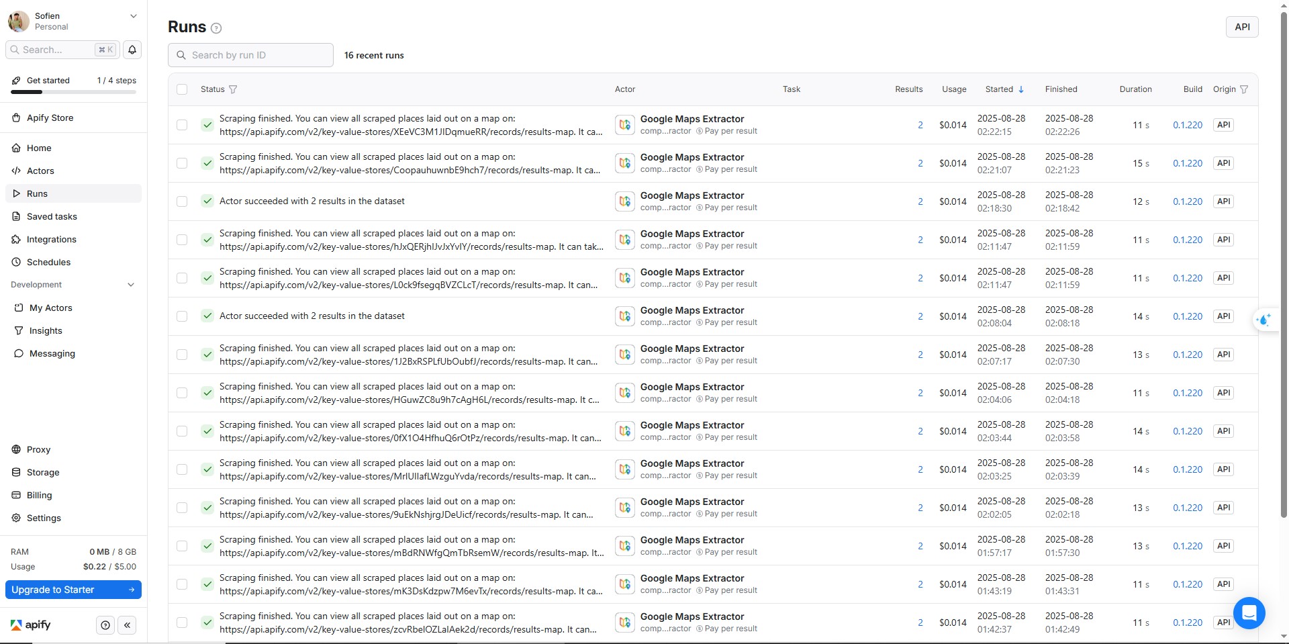1289x644 pixels.
Task: Open the AI assistant sparkle icon
Action: pyautogui.click(x=1264, y=320)
